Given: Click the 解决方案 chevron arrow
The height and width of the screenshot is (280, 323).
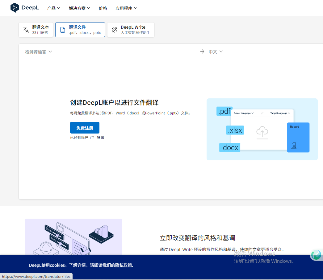Looking at the screenshot, I should tap(89, 8).
